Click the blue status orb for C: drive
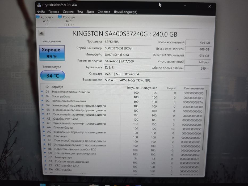The width and height of the screenshot is (248, 186). (x=38, y=16)
